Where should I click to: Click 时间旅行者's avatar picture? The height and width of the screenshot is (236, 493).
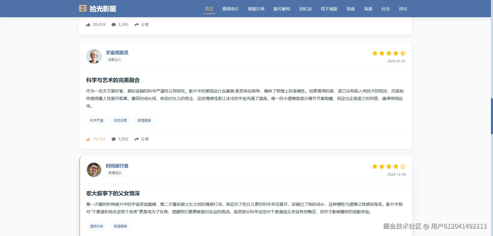tap(94, 169)
